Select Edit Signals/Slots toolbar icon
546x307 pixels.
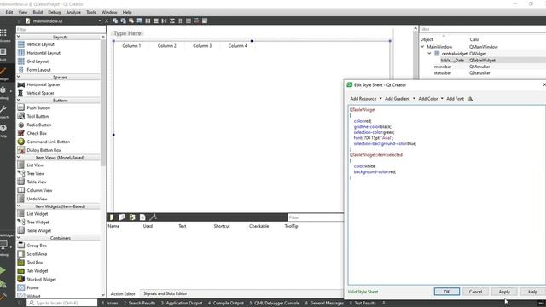tap(123, 20)
